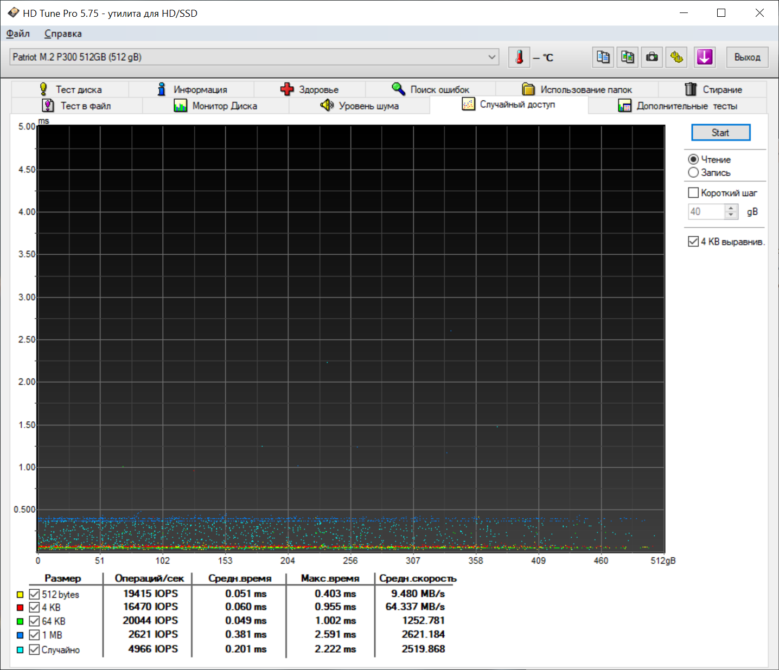Open the Здоровье health tab

pos(310,89)
